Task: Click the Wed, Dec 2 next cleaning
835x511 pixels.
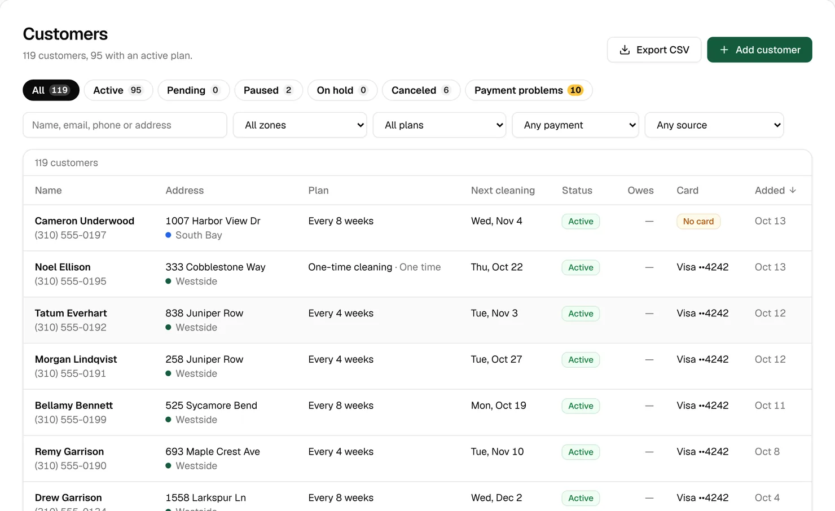Action: 496,498
